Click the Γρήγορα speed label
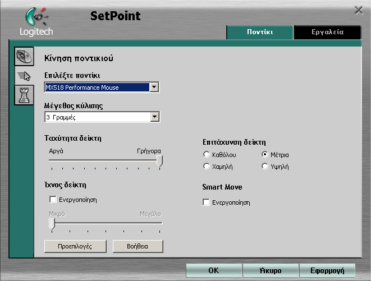This screenshot has height=281, width=371. 149,151
